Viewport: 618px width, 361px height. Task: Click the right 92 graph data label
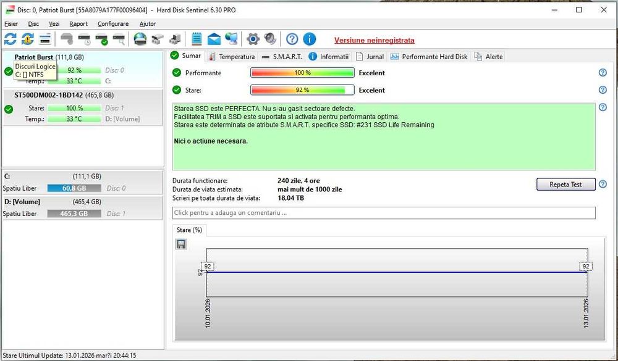pyautogui.click(x=586, y=267)
